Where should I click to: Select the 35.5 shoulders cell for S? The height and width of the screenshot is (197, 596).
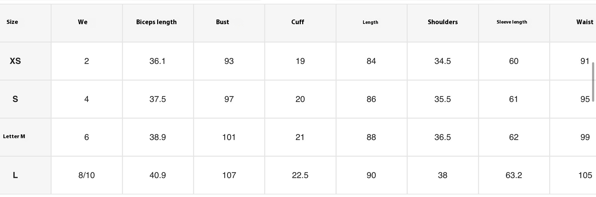pyautogui.click(x=442, y=99)
